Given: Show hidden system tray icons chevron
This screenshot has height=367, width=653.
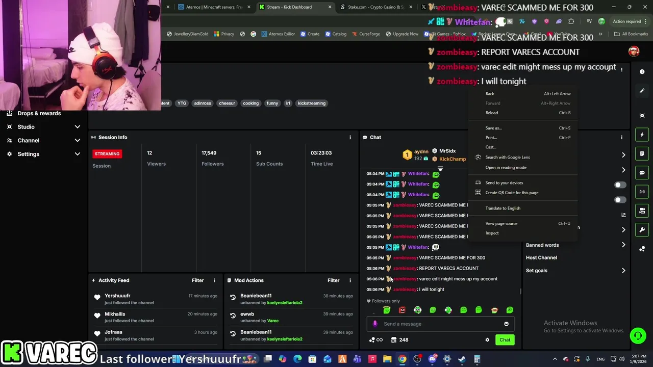Looking at the screenshot, I should point(555,359).
